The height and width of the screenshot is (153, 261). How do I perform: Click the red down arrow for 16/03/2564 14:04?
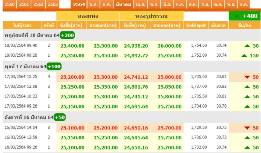click(x=247, y=128)
